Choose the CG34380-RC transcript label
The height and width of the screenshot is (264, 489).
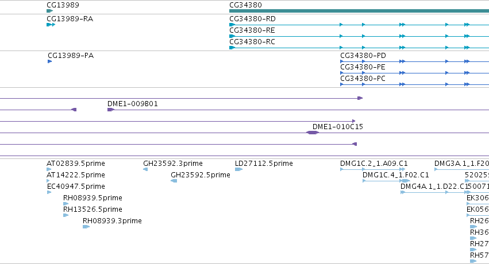click(x=252, y=42)
